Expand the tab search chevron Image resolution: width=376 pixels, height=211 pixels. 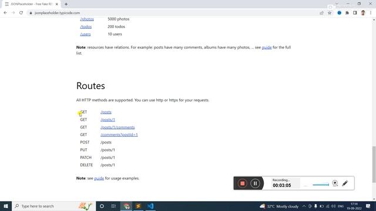click(337, 4)
